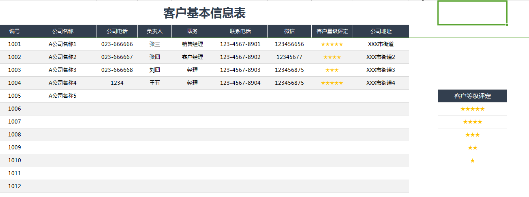Image resolution: width=529 pixels, height=197 pixels.
Task: Select the A公司名称1 cell
Action: tap(63, 44)
